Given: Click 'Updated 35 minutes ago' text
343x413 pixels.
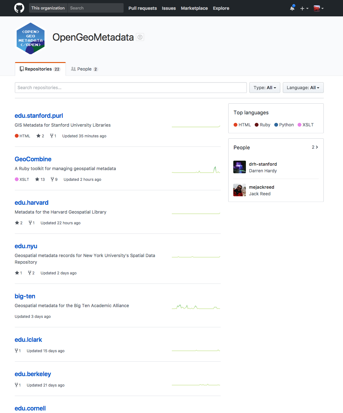Looking at the screenshot, I should (x=84, y=136).
